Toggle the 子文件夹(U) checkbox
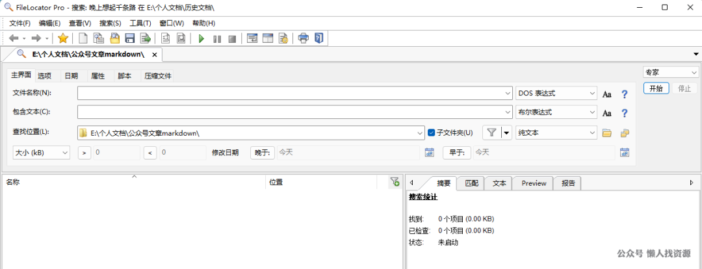702x269 pixels. click(432, 133)
